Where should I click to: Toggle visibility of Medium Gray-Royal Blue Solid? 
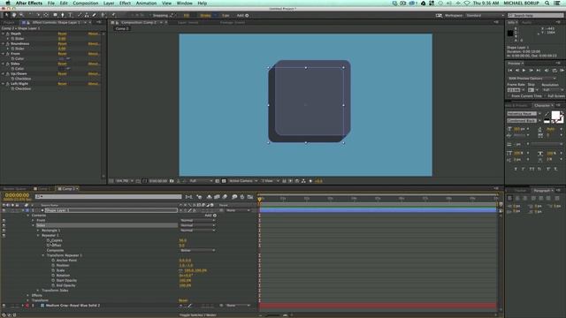tap(4, 306)
